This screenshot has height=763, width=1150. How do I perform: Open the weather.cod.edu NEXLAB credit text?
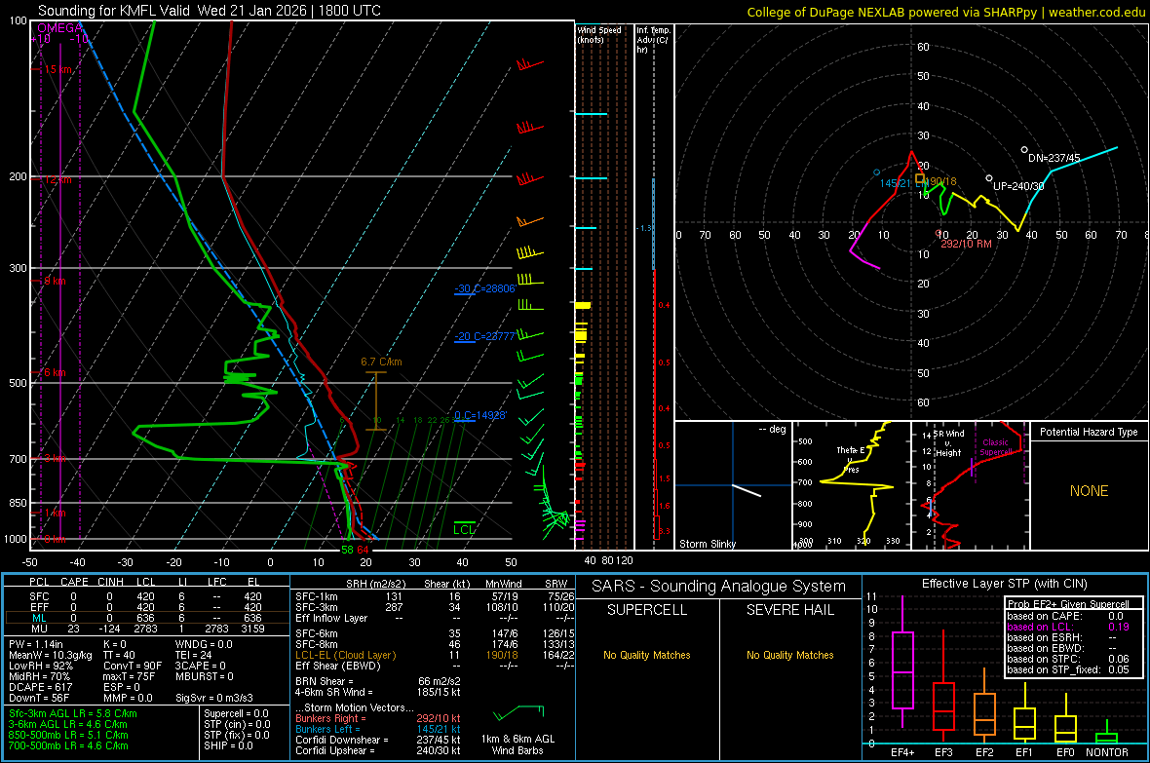pos(946,12)
